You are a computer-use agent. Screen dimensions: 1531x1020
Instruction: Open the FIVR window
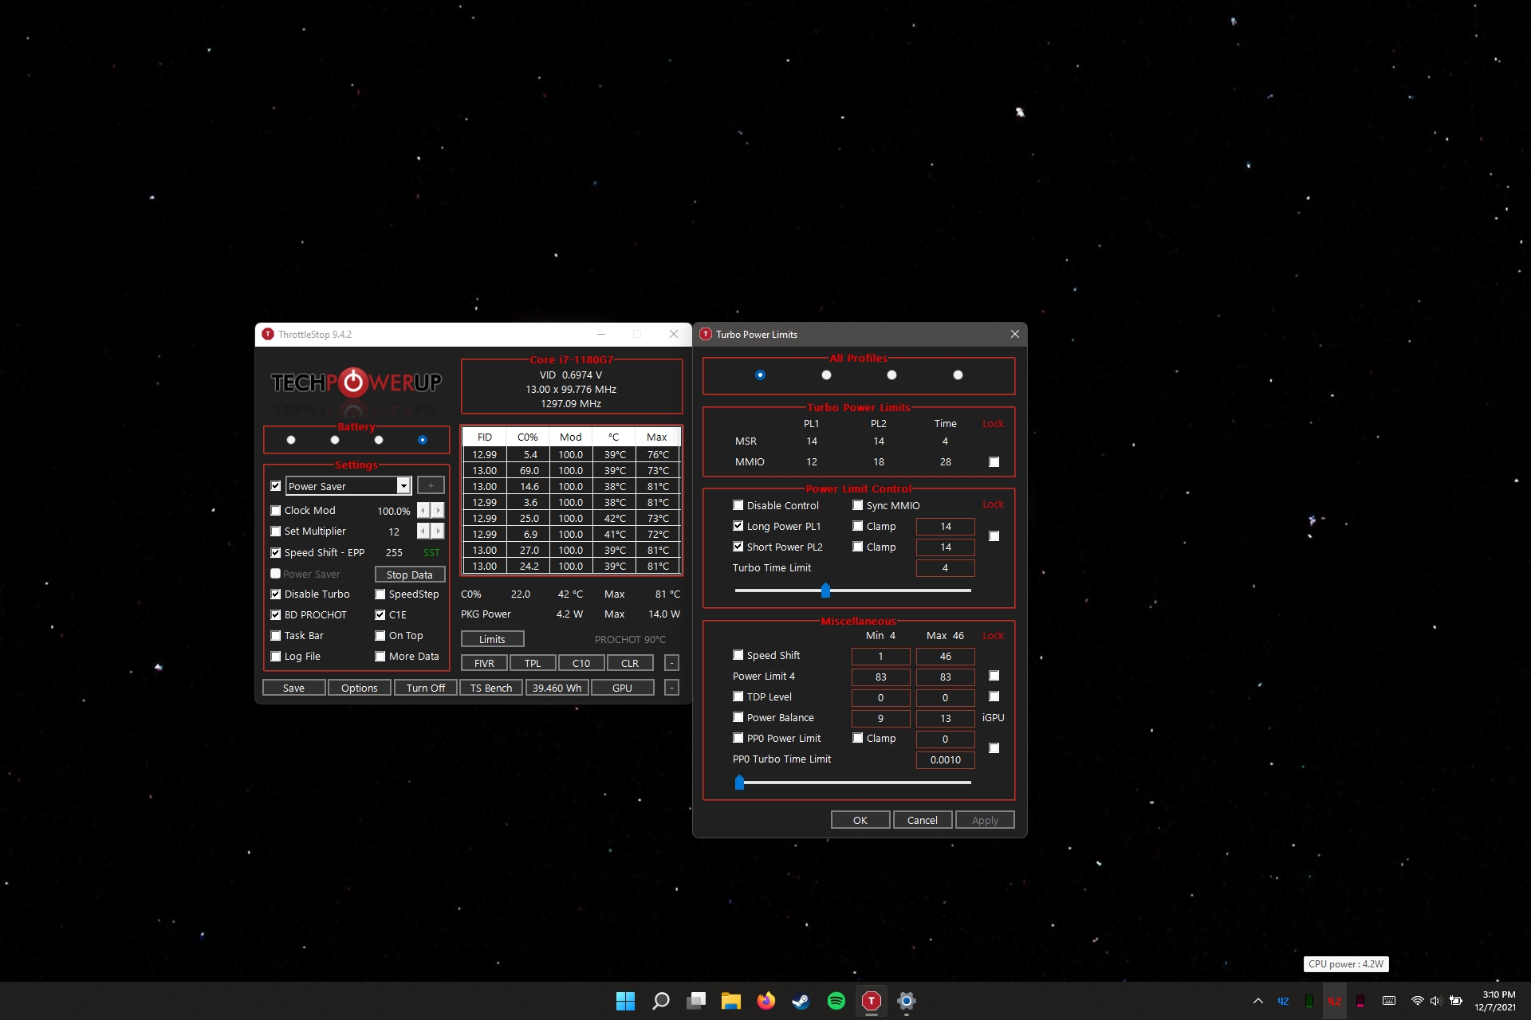tap(484, 663)
